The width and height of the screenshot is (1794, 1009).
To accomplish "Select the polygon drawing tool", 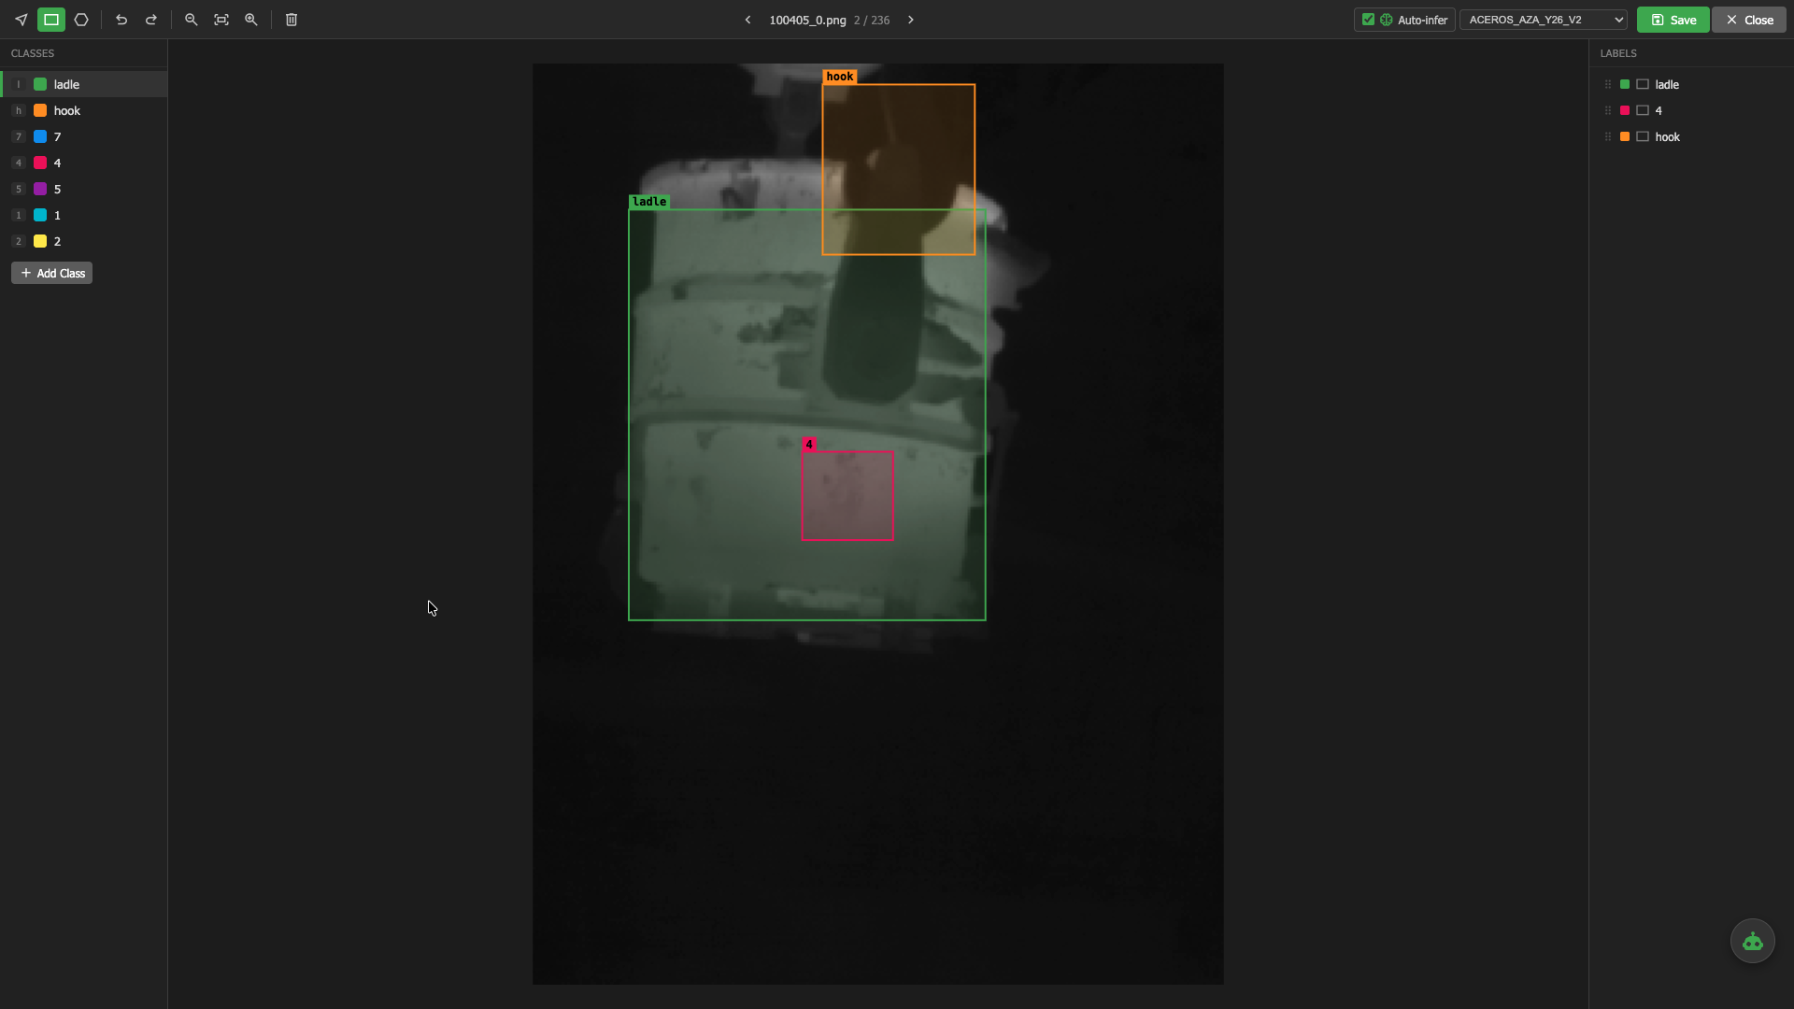I will [x=81, y=20].
